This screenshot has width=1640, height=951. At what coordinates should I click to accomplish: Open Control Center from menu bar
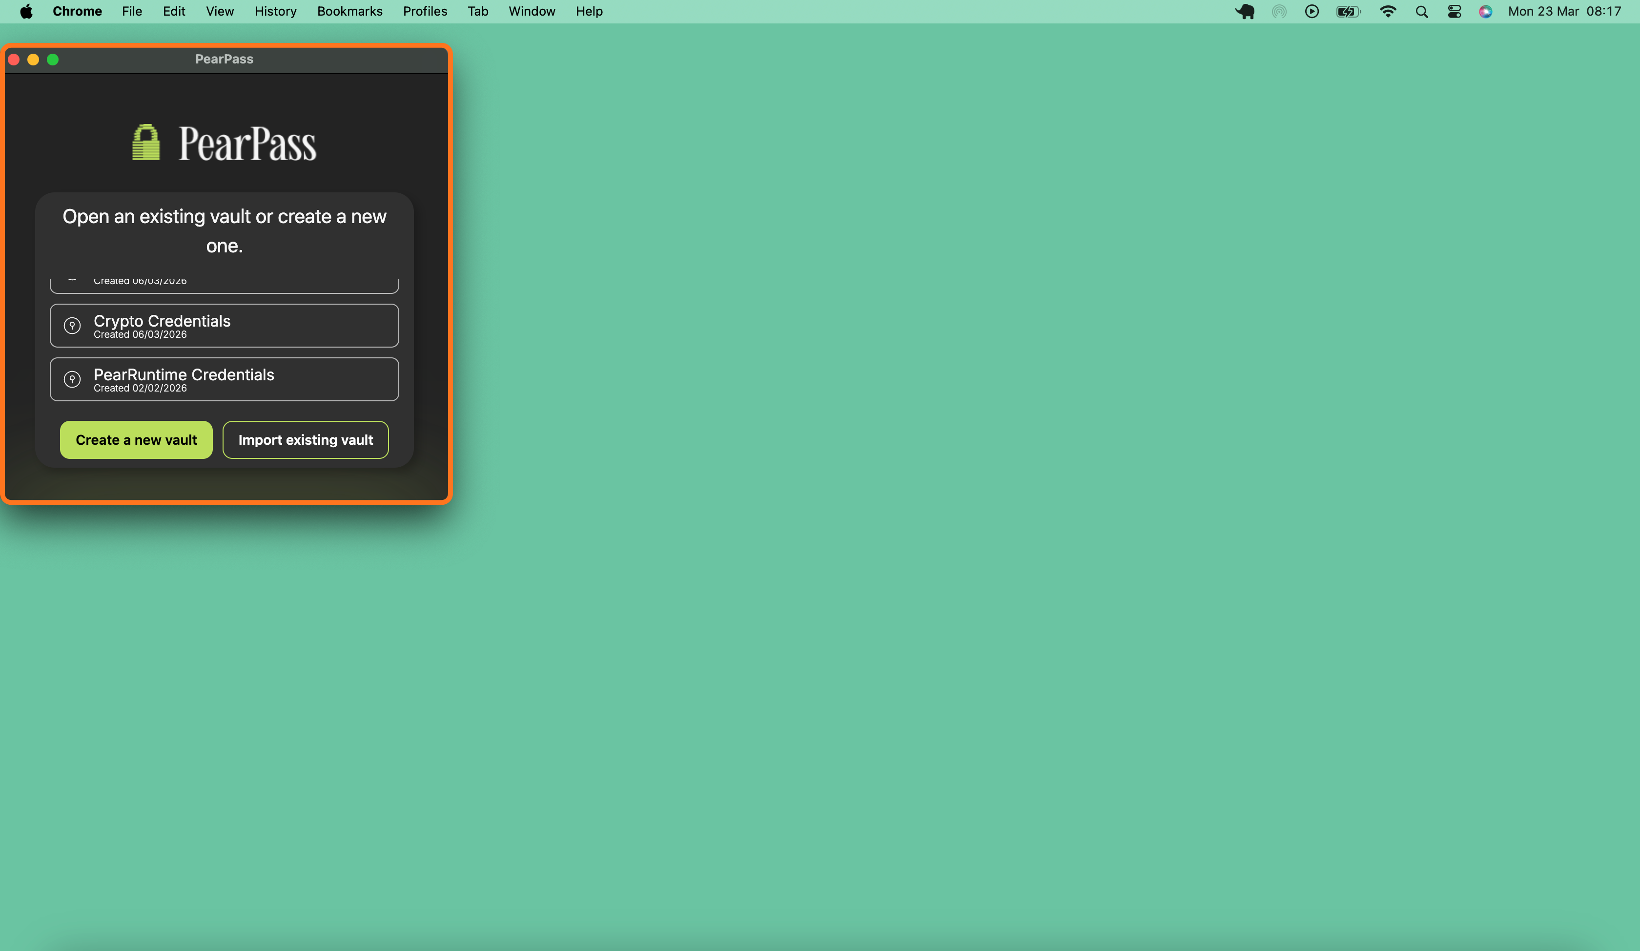click(1454, 12)
